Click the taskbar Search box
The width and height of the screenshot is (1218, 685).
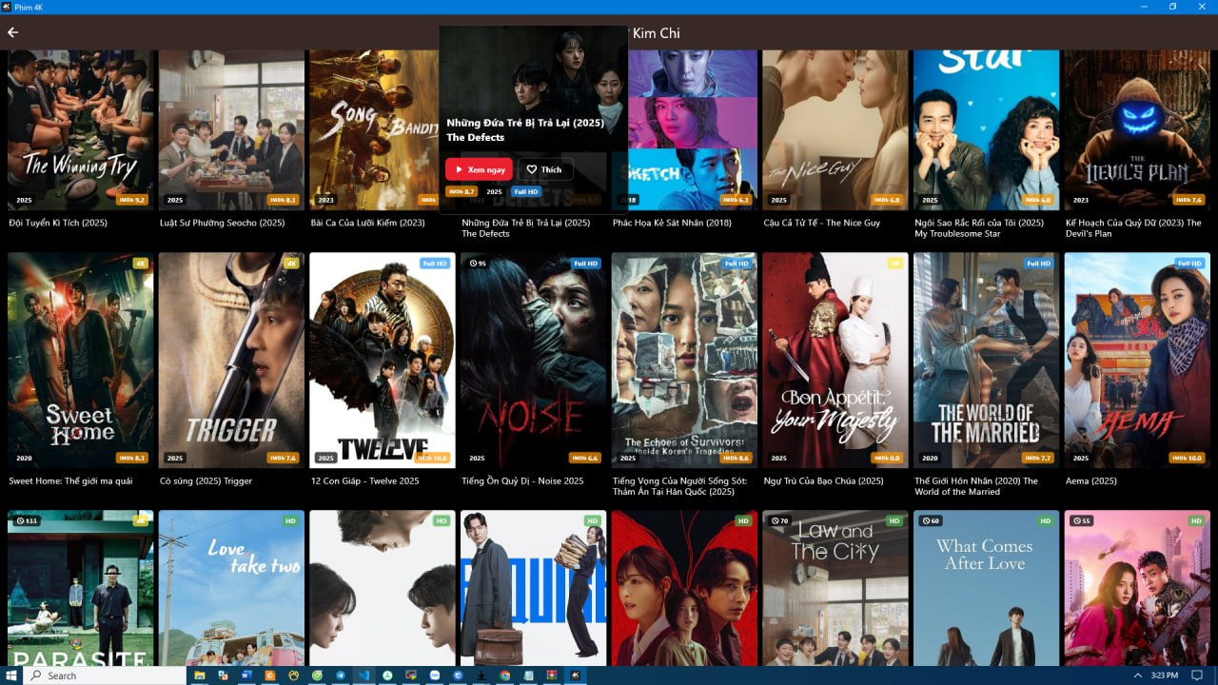click(105, 675)
